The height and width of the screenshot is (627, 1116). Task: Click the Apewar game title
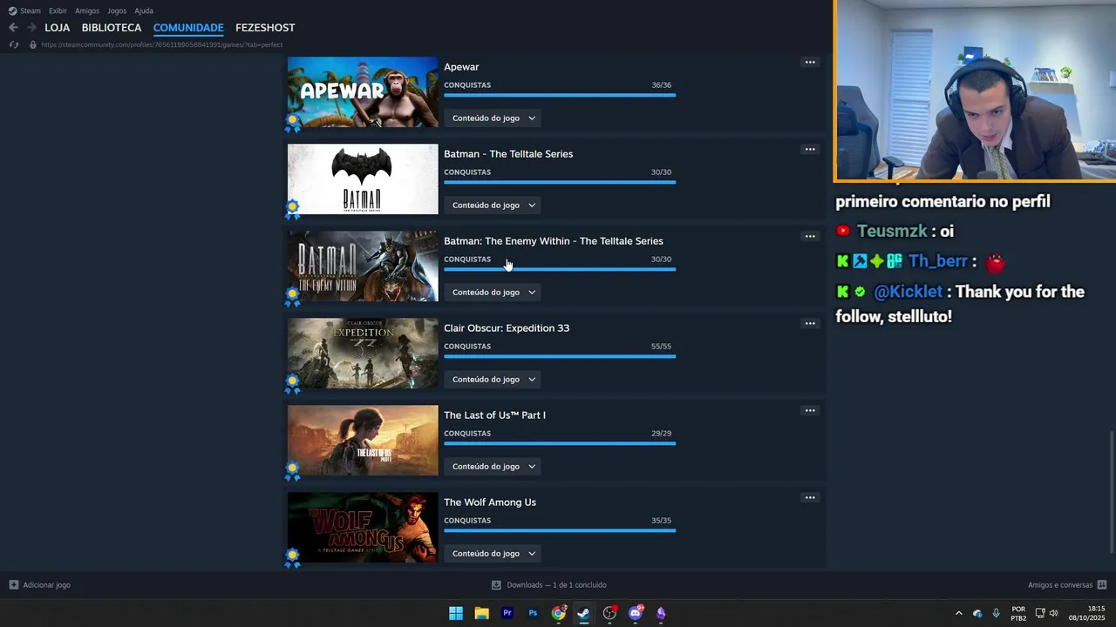point(461,67)
